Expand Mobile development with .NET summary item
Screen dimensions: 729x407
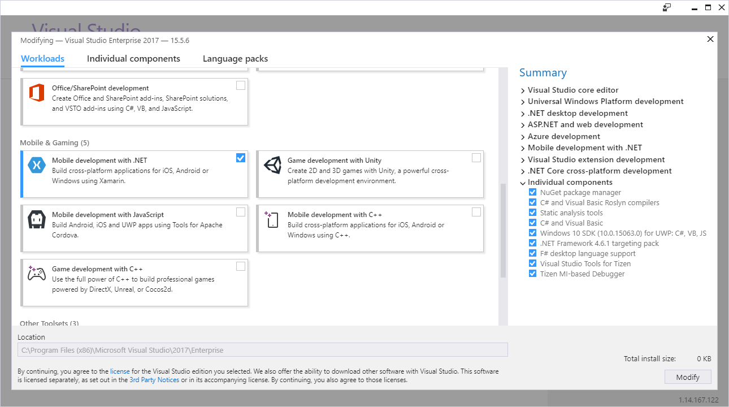(x=523, y=148)
